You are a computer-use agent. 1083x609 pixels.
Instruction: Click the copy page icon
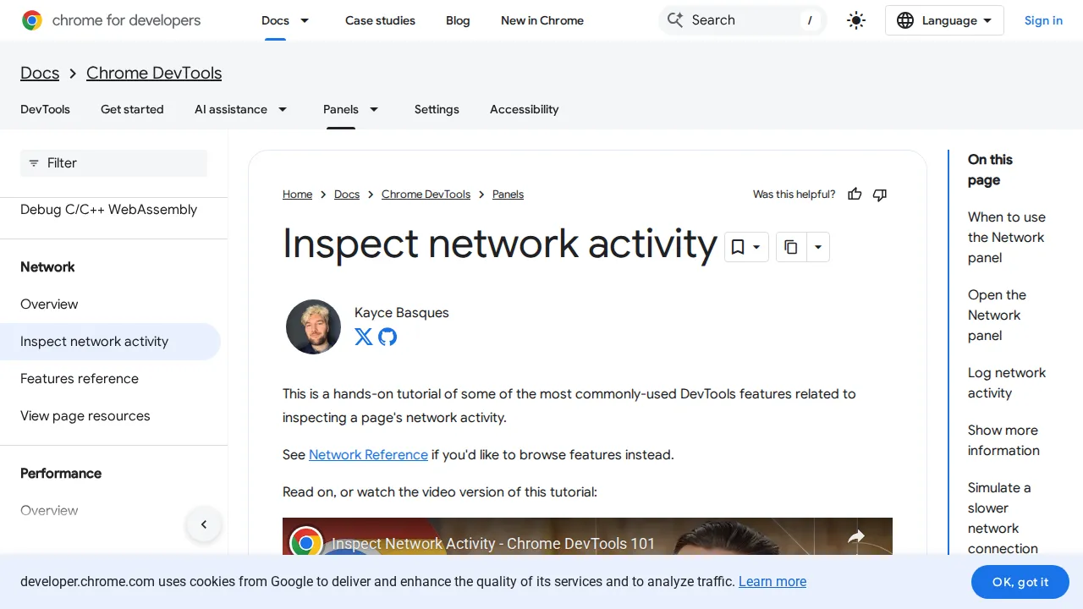click(790, 247)
